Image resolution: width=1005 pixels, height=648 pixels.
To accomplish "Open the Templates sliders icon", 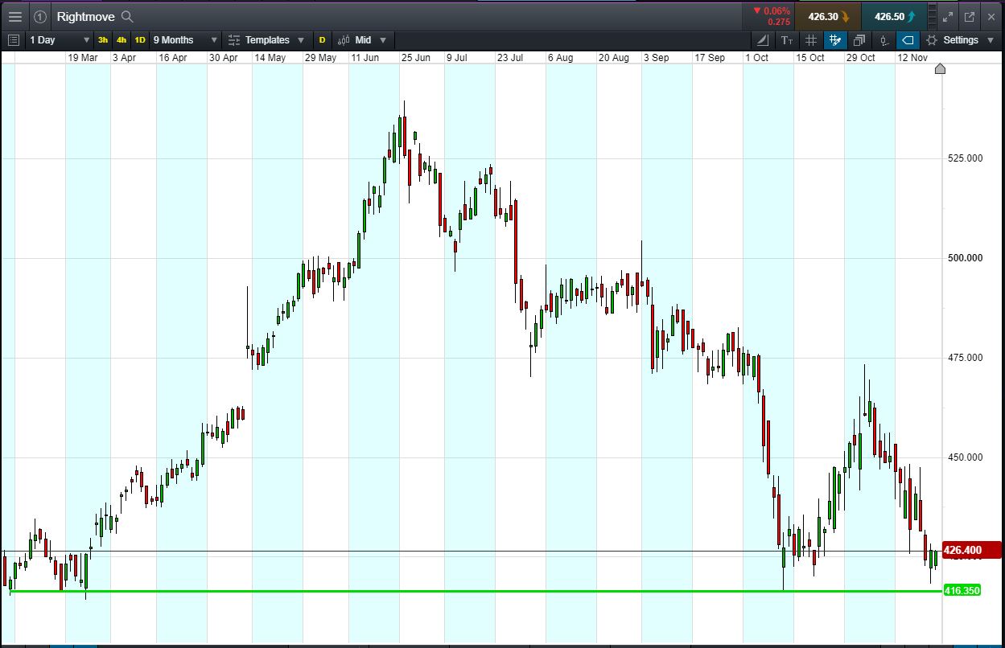I will 234,39.
